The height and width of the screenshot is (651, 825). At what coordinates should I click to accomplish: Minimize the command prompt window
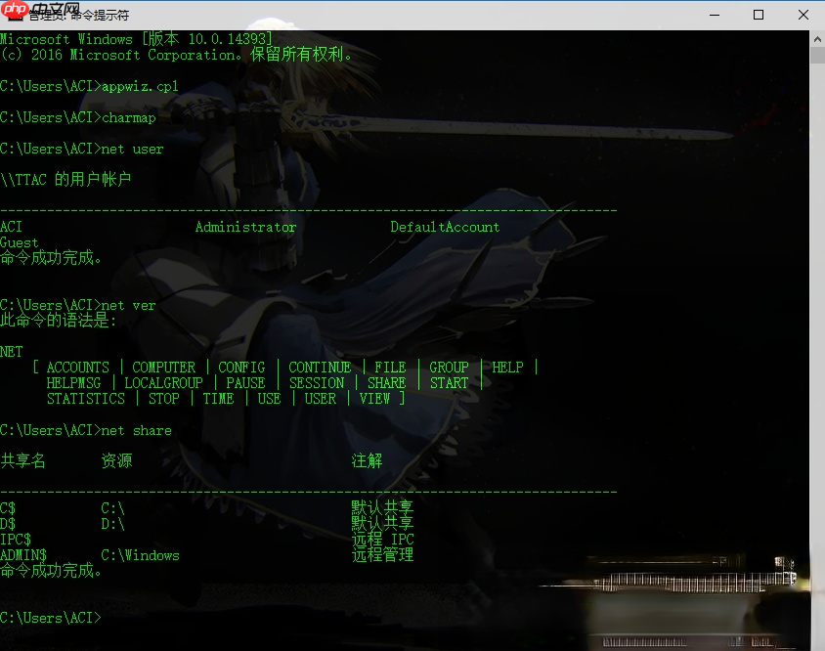coord(714,15)
